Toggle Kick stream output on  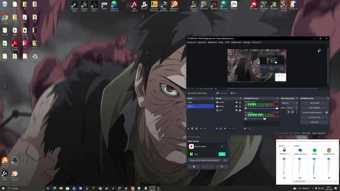coord(222,154)
